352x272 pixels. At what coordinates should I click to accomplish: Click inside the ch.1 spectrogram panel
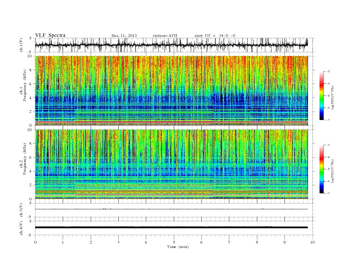coord(171,91)
